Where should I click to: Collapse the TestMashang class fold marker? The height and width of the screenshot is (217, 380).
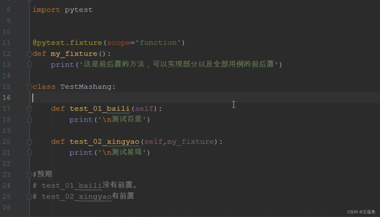click(x=29, y=87)
